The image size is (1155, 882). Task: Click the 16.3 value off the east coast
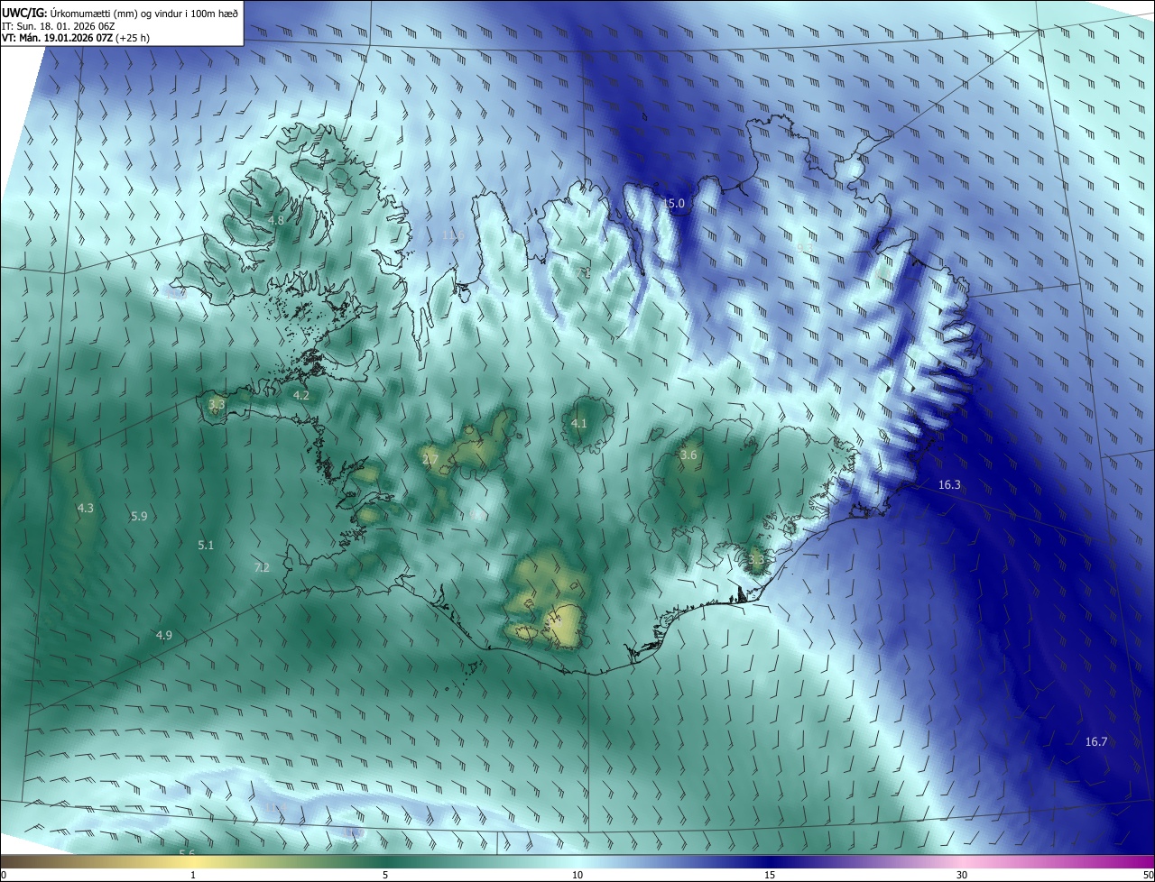click(x=949, y=484)
